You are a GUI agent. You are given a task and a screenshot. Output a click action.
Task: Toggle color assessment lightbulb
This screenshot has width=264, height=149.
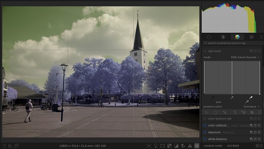coord(156,146)
